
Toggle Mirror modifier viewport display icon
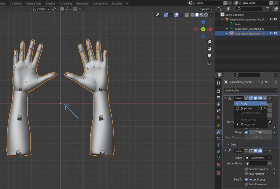pos(255,98)
